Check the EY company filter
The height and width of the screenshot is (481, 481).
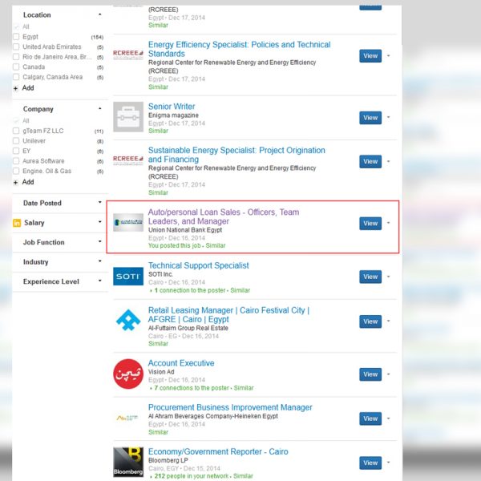click(x=16, y=151)
